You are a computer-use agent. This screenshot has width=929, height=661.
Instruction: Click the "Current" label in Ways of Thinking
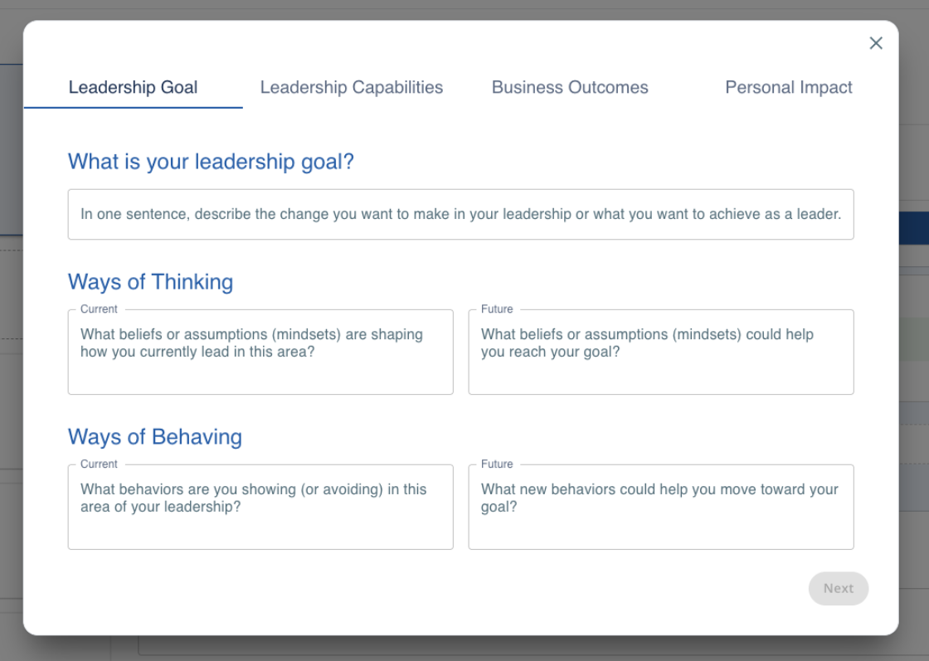click(x=99, y=309)
